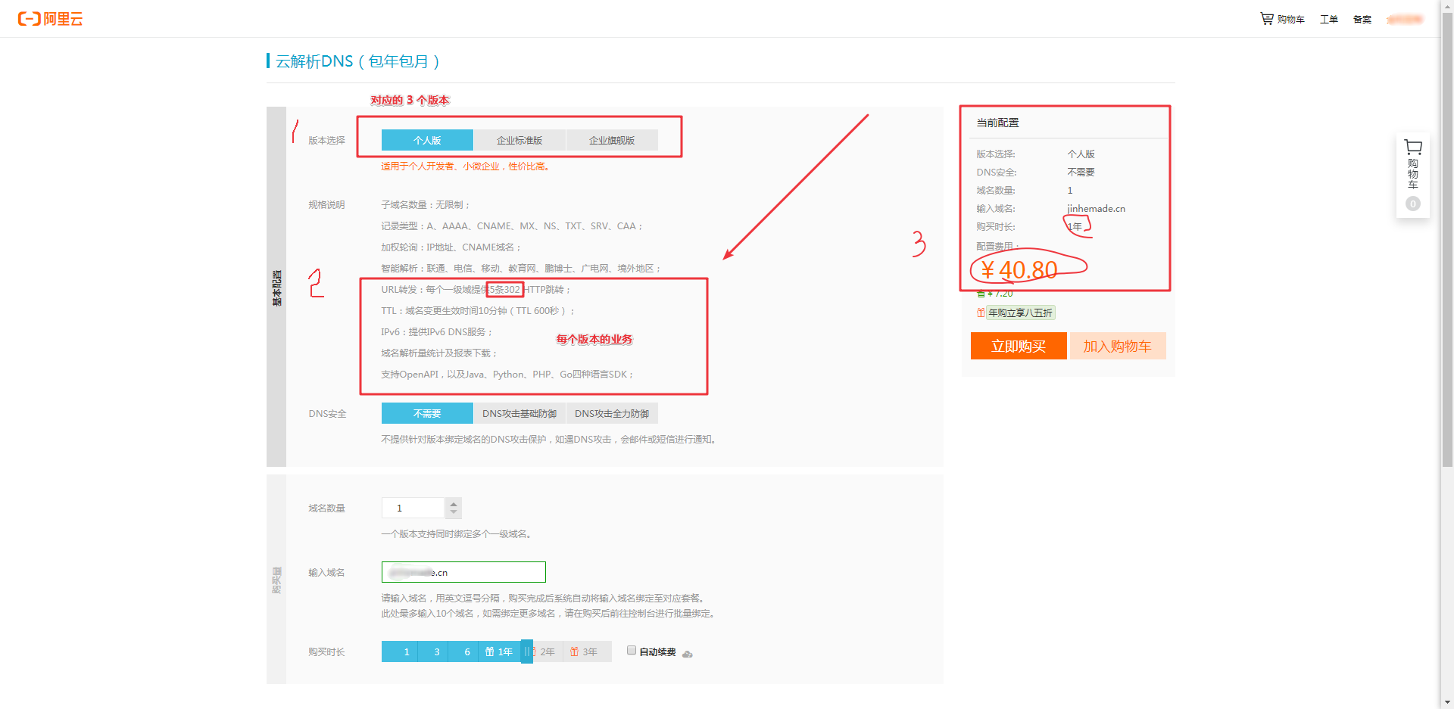Viewport: 1454px width, 709px height.
Task: Click the gift icon beside 年购立享八五折
Action: (x=981, y=313)
